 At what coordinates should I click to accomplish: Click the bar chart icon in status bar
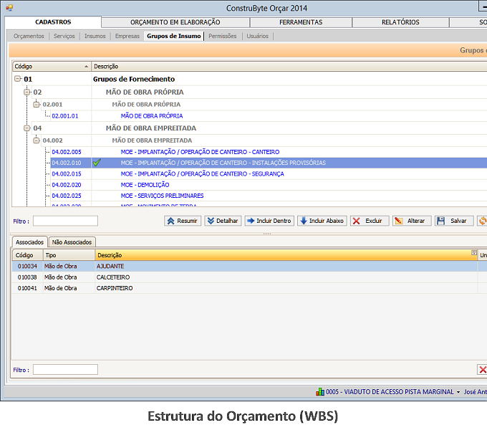point(320,392)
